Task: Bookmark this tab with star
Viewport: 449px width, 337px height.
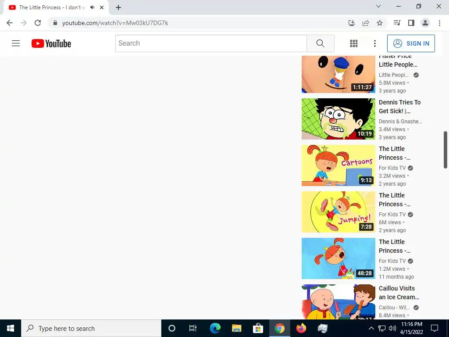Action: (x=380, y=23)
